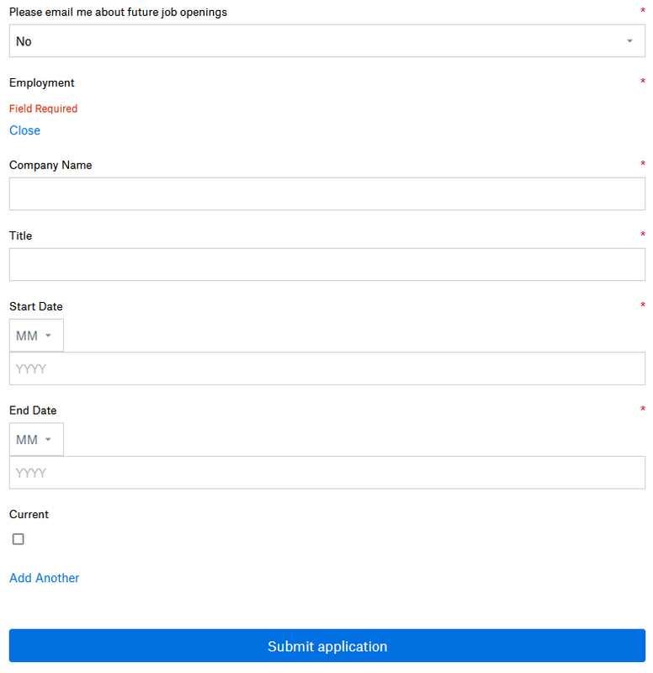Click the dropdown arrow next to No
The height and width of the screenshot is (673, 653).
click(x=629, y=40)
